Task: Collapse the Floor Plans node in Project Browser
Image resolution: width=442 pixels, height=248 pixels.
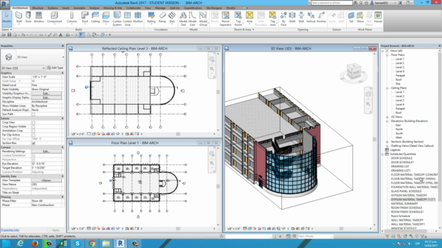Action: tap(387, 55)
